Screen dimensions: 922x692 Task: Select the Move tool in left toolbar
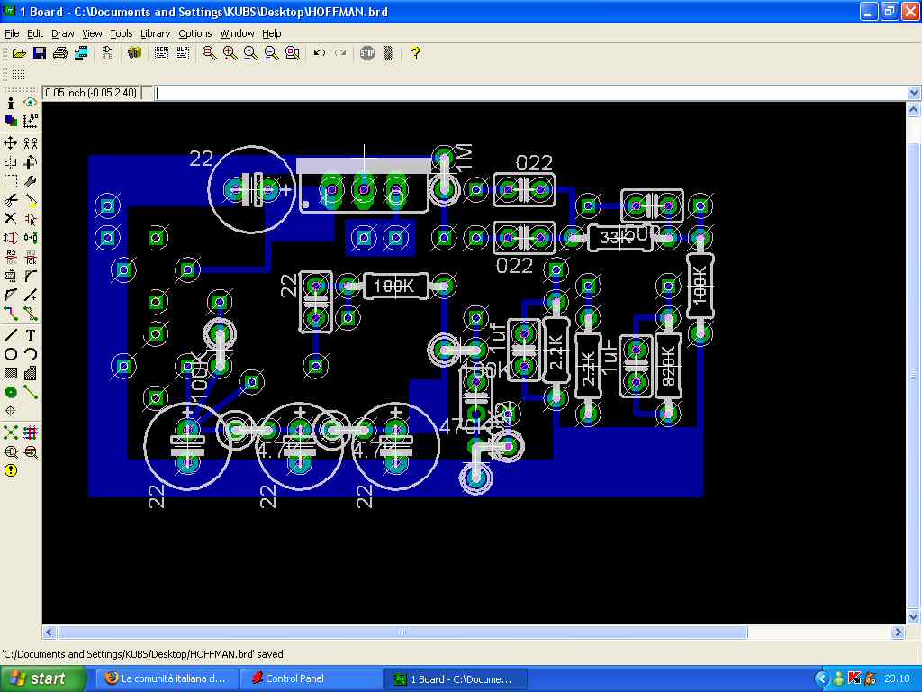pos(11,142)
